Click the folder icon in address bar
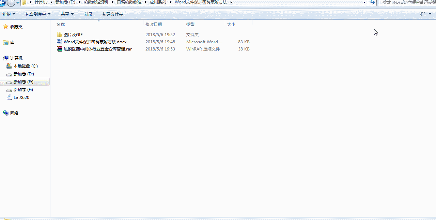436x220 pixels. (24, 2)
